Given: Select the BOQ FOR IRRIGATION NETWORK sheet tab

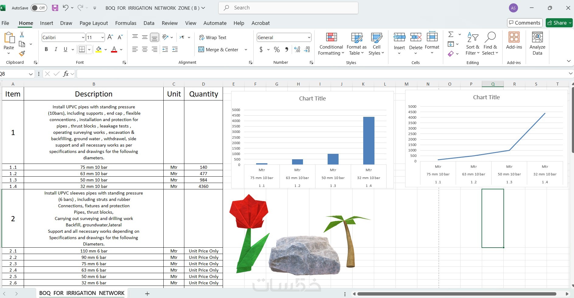Looking at the screenshot, I should point(82,293).
